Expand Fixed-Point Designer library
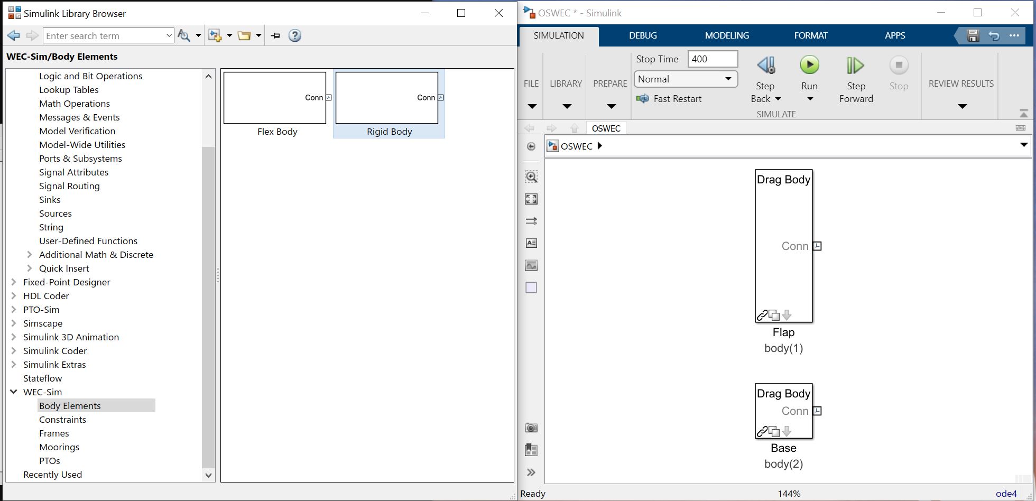Viewport: 1036px width, 501px height. pyautogui.click(x=14, y=282)
